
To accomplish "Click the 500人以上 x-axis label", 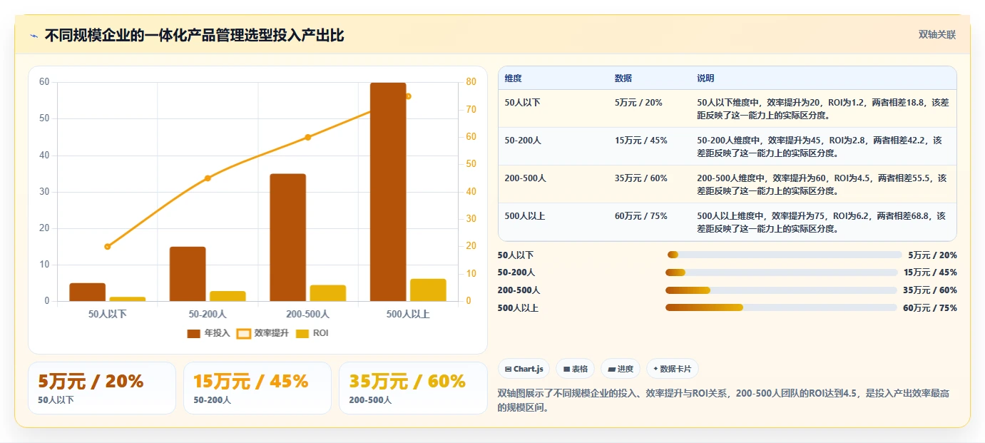I will click(x=408, y=314).
